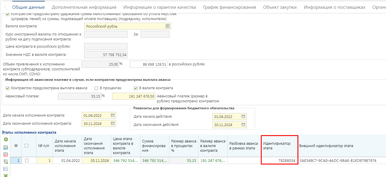This screenshot has height=177, width=386.
Task: Select the add row icon with green plus
Action: pos(6,147)
